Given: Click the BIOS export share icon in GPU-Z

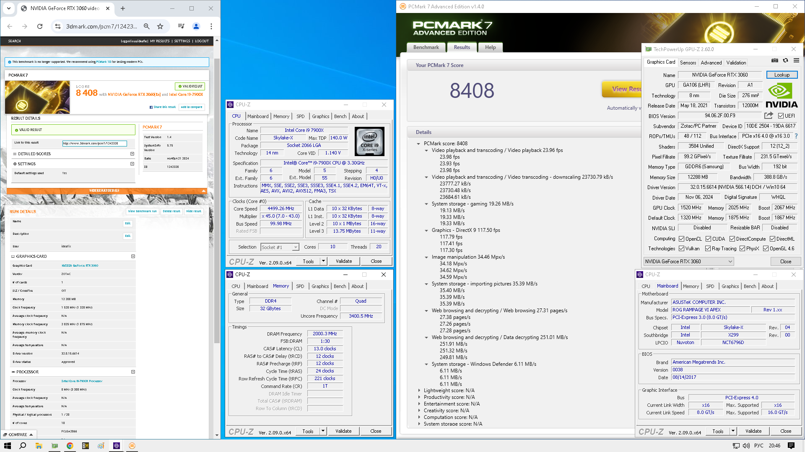Looking at the screenshot, I should pyautogui.click(x=769, y=116).
